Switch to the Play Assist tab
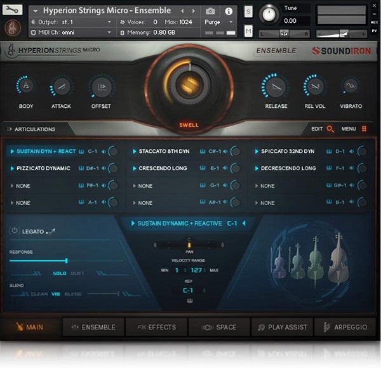Viewport: 381px width, 368px height. (x=283, y=327)
